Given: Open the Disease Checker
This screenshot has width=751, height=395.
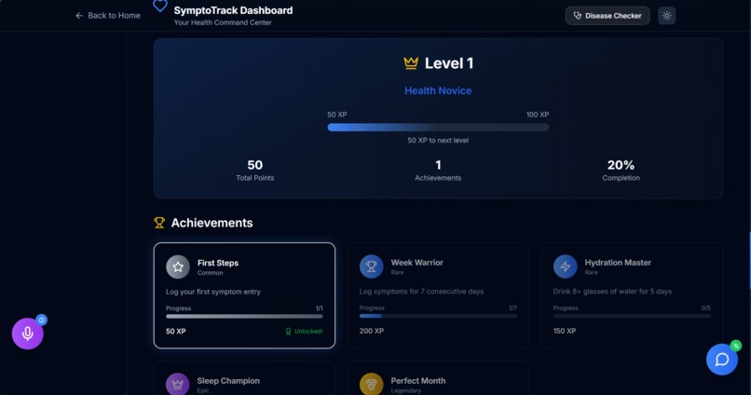Looking at the screenshot, I should pyautogui.click(x=608, y=16).
